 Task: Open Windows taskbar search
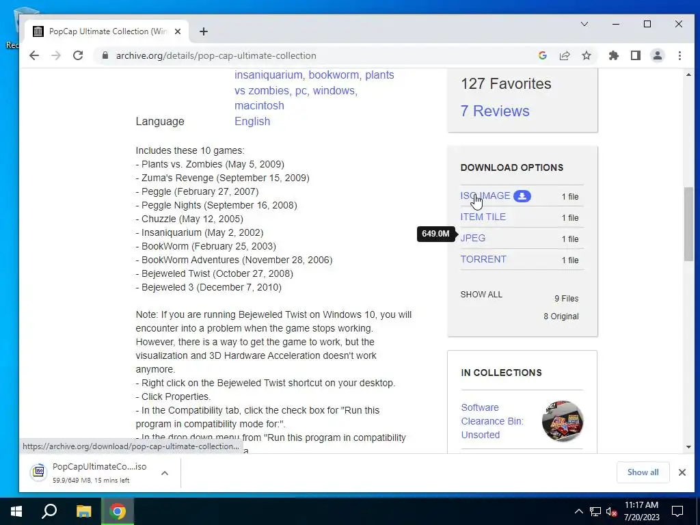pyautogui.click(x=49, y=511)
